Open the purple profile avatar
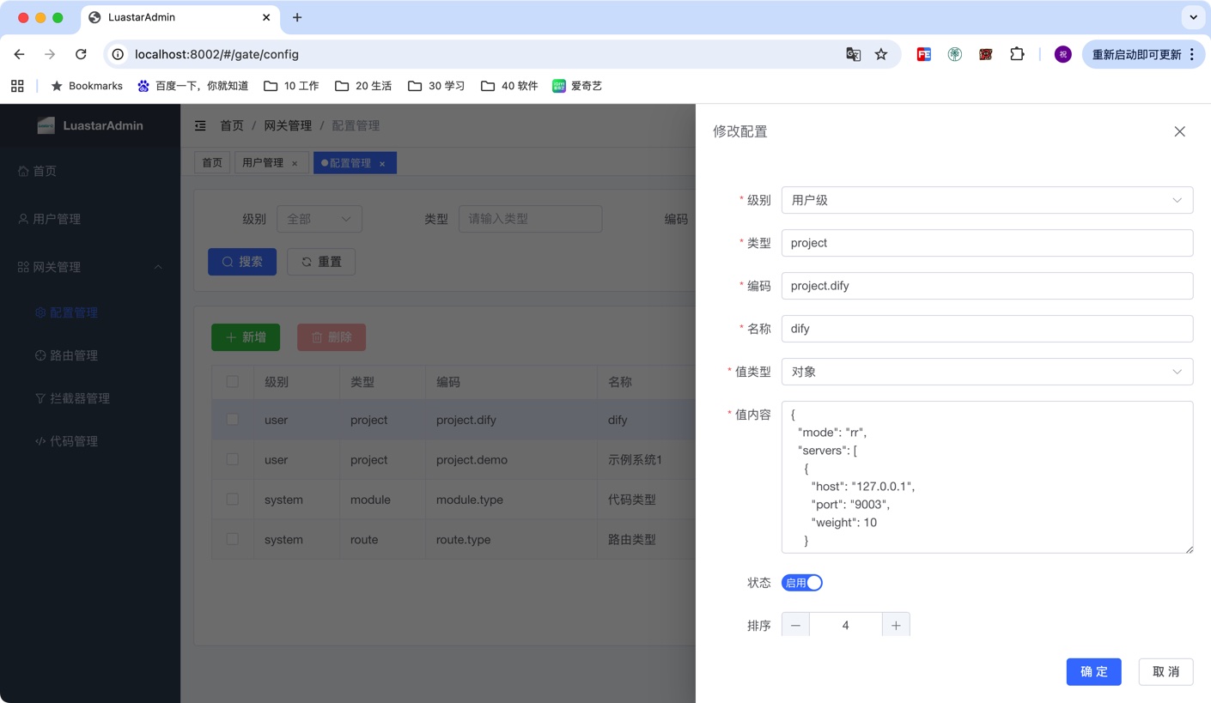The width and height of the screenshot is (1211, 703). [1063, 54]
